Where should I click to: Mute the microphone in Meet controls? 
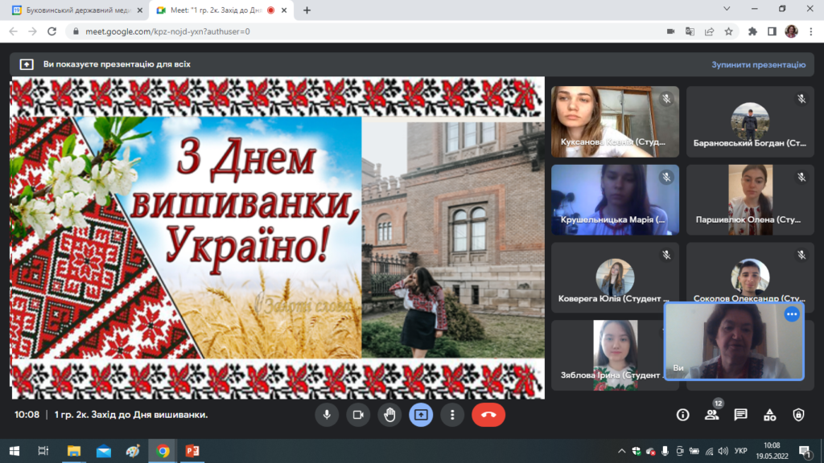(x=327, y=415)
